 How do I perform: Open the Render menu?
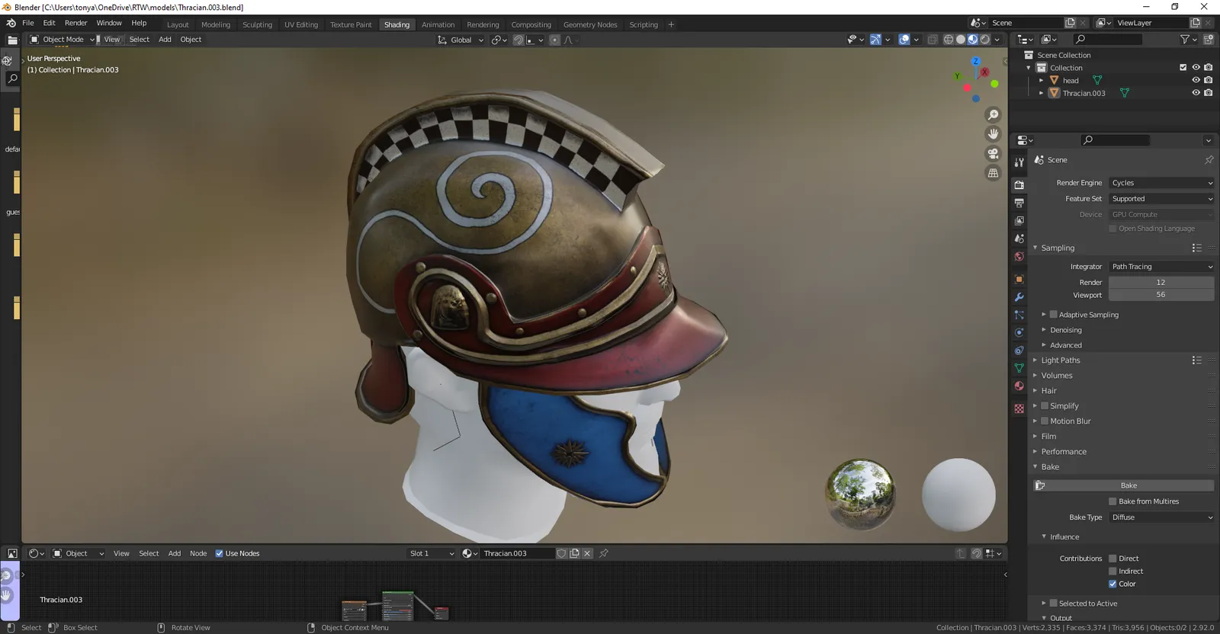coord(75,23)
